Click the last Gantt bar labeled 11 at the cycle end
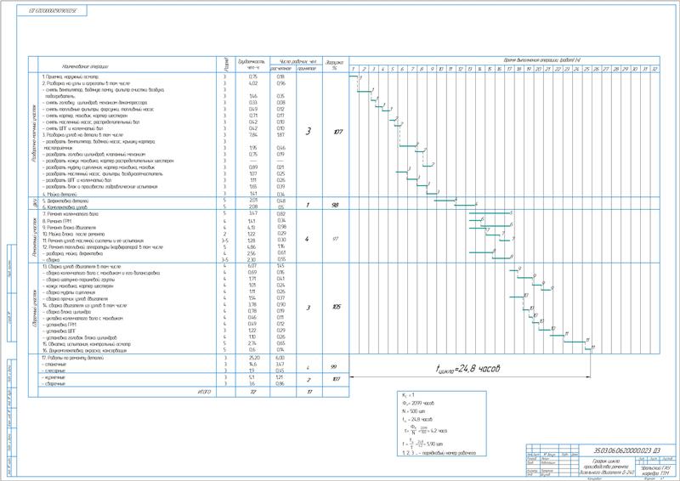The height and width of the screenshot is (481, 680). [587, 348]
